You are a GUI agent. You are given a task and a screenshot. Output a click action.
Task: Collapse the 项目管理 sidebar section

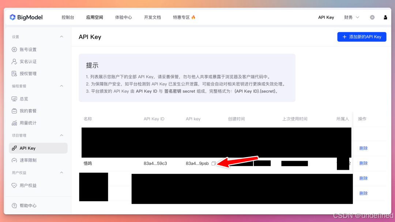61,135
